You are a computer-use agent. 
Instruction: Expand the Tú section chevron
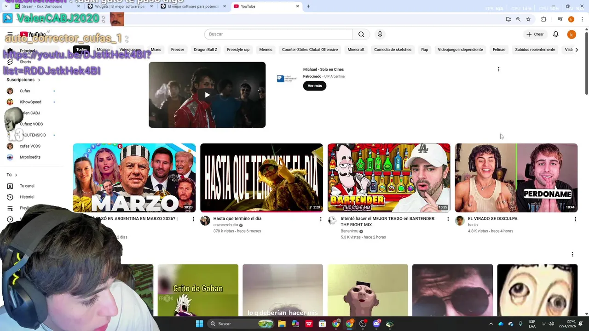click(16, 175)
